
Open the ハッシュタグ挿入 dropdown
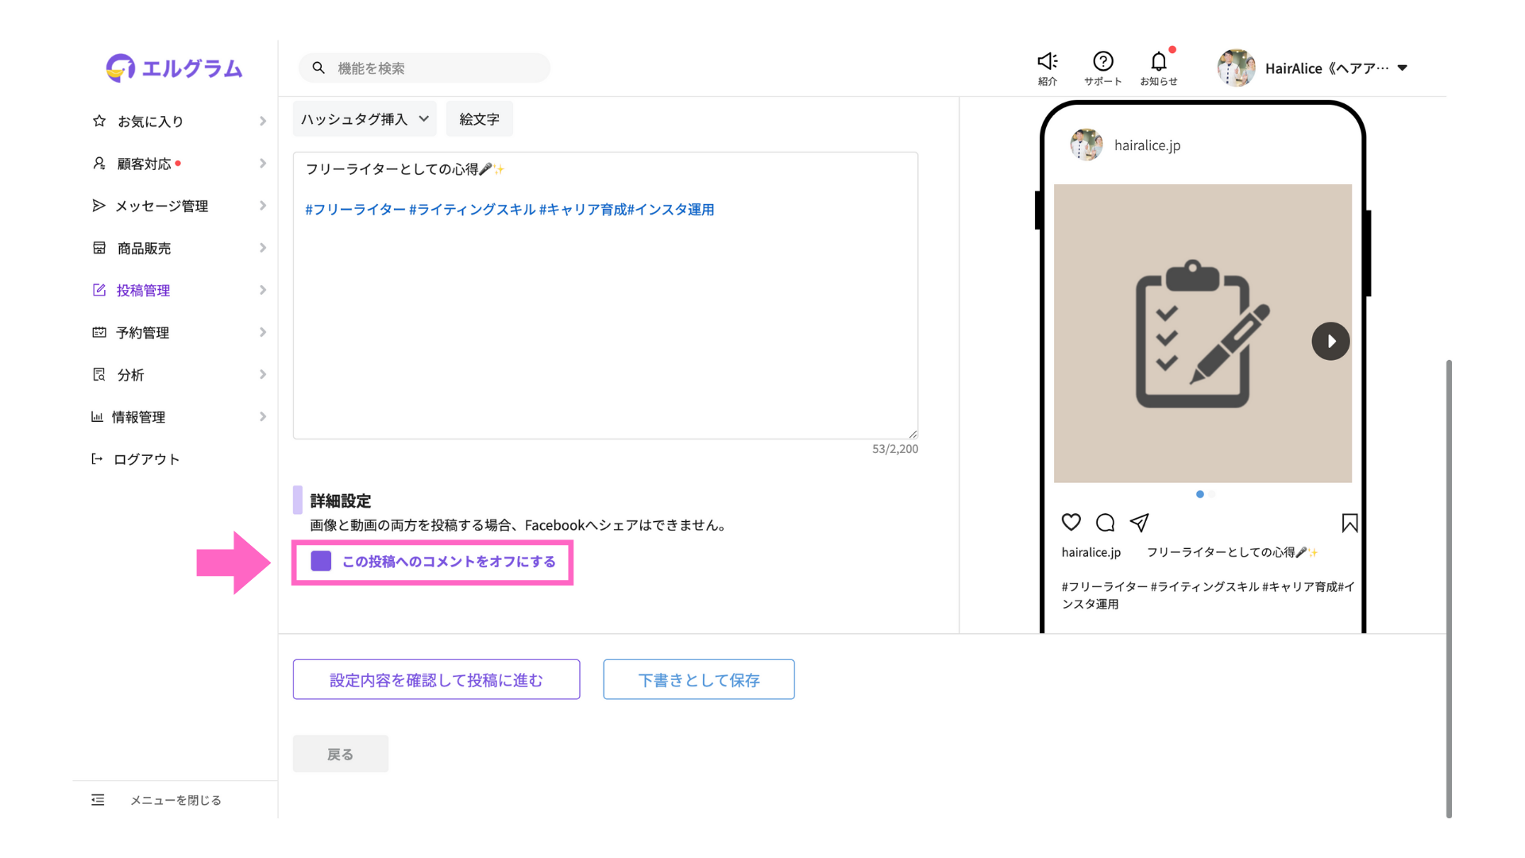365,118
